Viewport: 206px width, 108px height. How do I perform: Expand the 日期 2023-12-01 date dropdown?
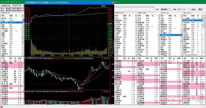click(183, 9)
